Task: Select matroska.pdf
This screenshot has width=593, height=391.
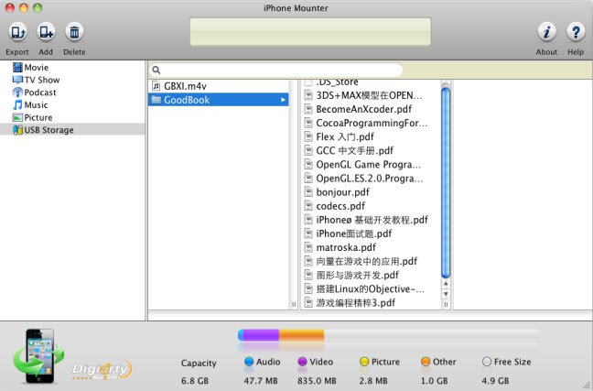Action: 371,247
